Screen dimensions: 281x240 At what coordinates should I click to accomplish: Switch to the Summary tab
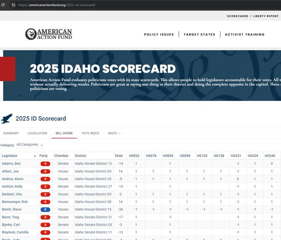pyautogui.click(x=11, y=133)
